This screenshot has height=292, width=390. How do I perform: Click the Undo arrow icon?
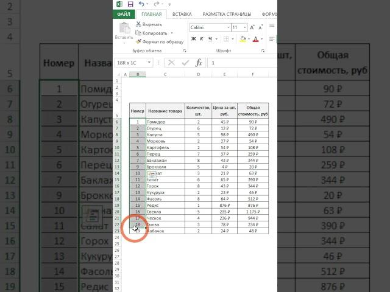141,4
